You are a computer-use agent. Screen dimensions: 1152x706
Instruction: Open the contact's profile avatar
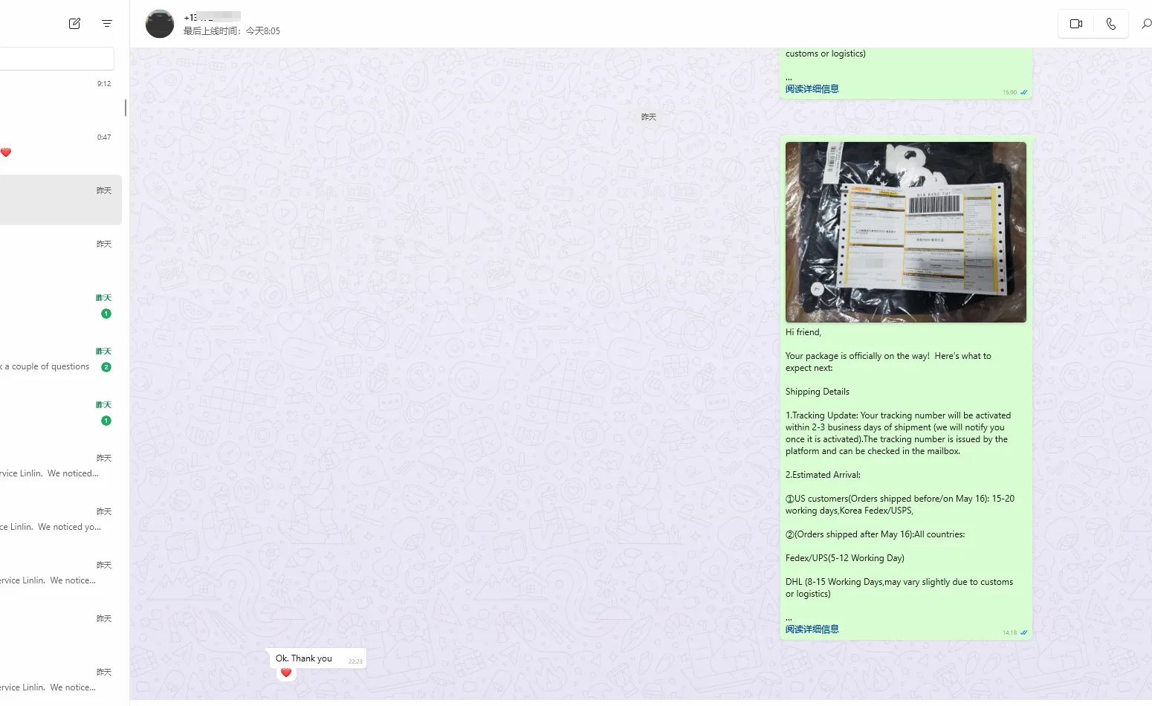(x=159, y=24)
